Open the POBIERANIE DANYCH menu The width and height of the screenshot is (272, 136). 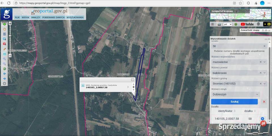(x=54, y=17)
